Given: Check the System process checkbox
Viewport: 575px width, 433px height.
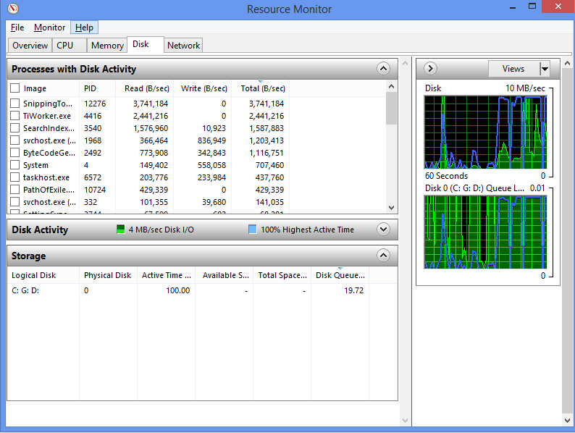Looking at the screenshot, I should coord(15,165).
